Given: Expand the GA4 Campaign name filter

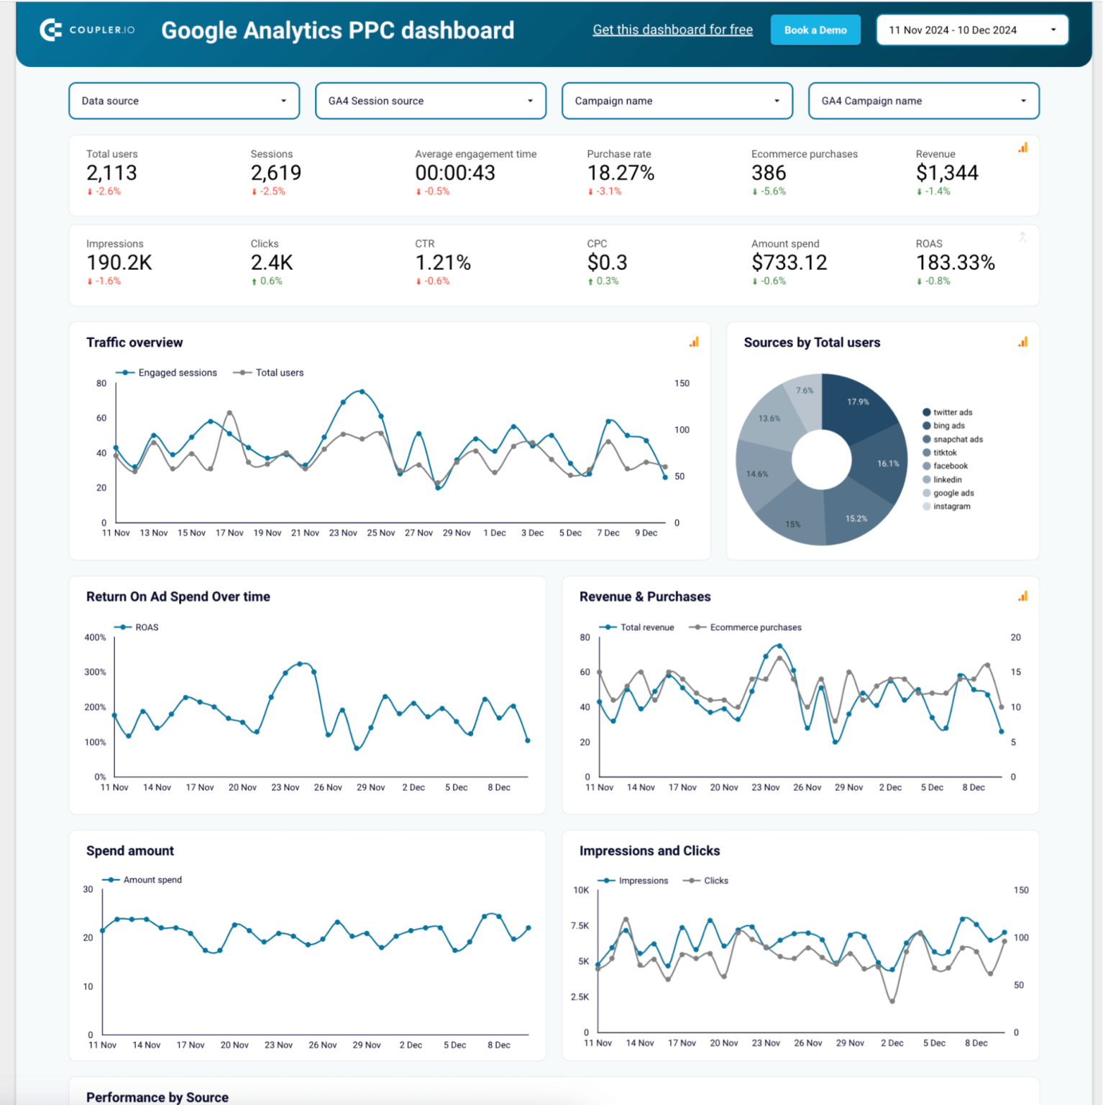Looking at the screenshot, I should tap(923, 101).
